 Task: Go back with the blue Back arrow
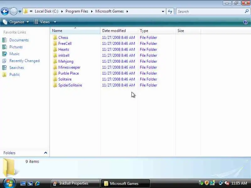(x=5, y=11)
